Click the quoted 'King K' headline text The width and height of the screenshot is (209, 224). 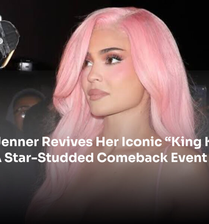(187, 142)
